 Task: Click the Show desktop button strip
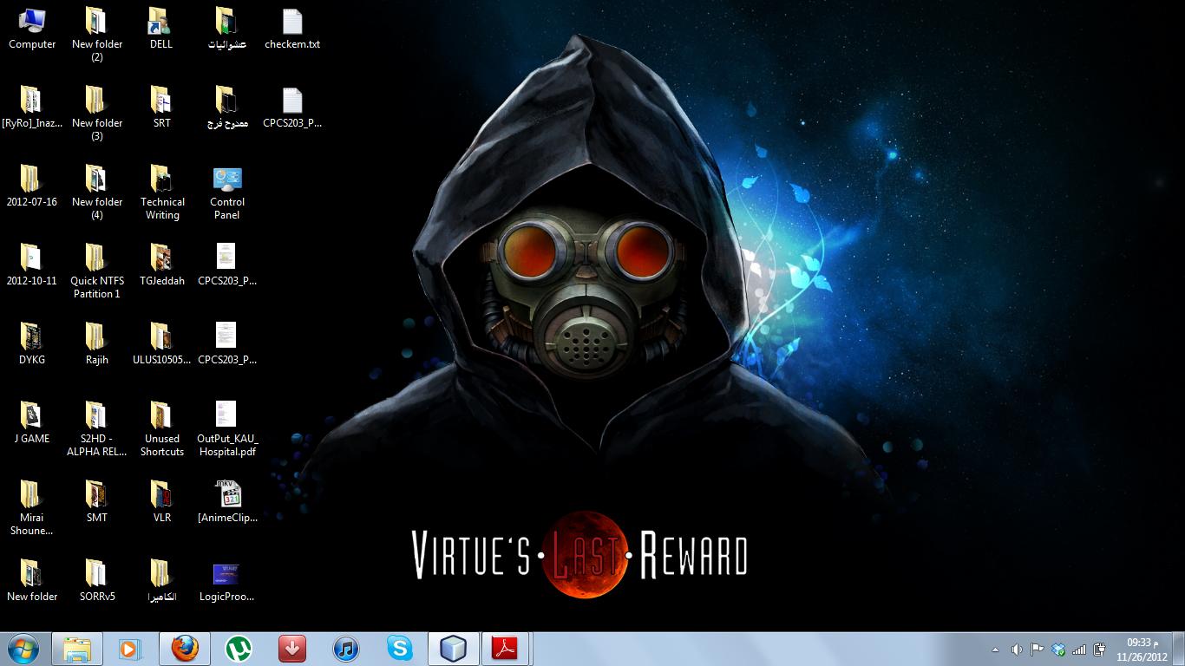click(1179, 649)
